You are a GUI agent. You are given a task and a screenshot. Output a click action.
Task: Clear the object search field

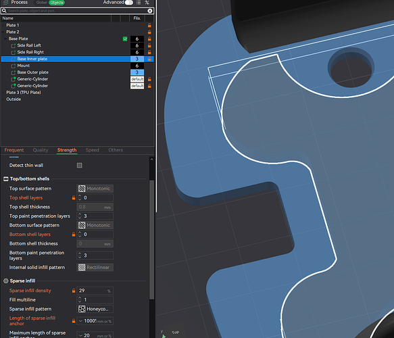click(x=150, y=11)
